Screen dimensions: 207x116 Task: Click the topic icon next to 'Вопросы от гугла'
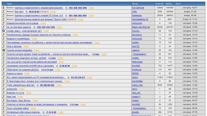(x=4, y=93)
